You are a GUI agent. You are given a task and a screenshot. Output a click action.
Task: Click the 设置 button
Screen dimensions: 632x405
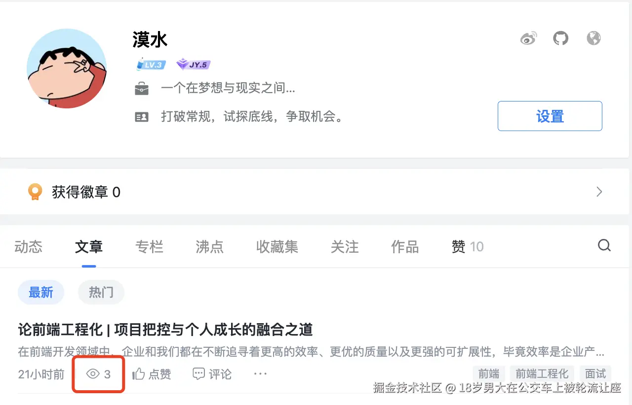550,116
